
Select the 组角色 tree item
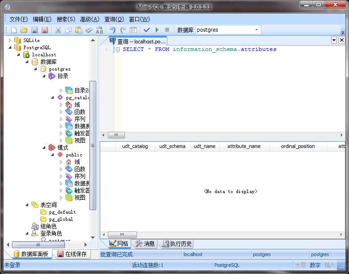click(x=48, y=227)
